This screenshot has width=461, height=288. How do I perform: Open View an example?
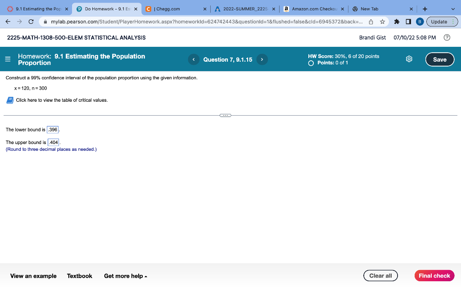click(x=33, y=276)
